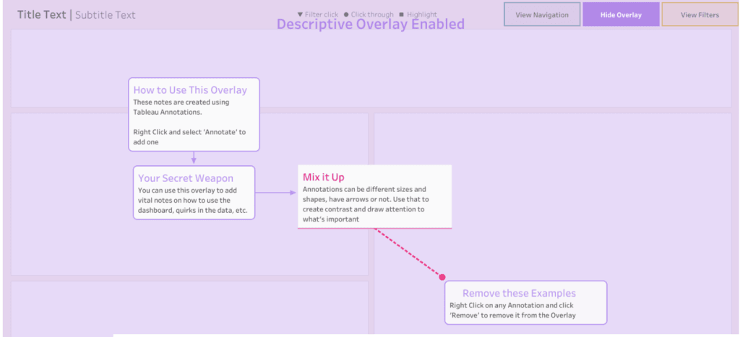Open the View Navigation panel
Image resolution: width=740 pixels, height=337 pixels.
[542, 14]
